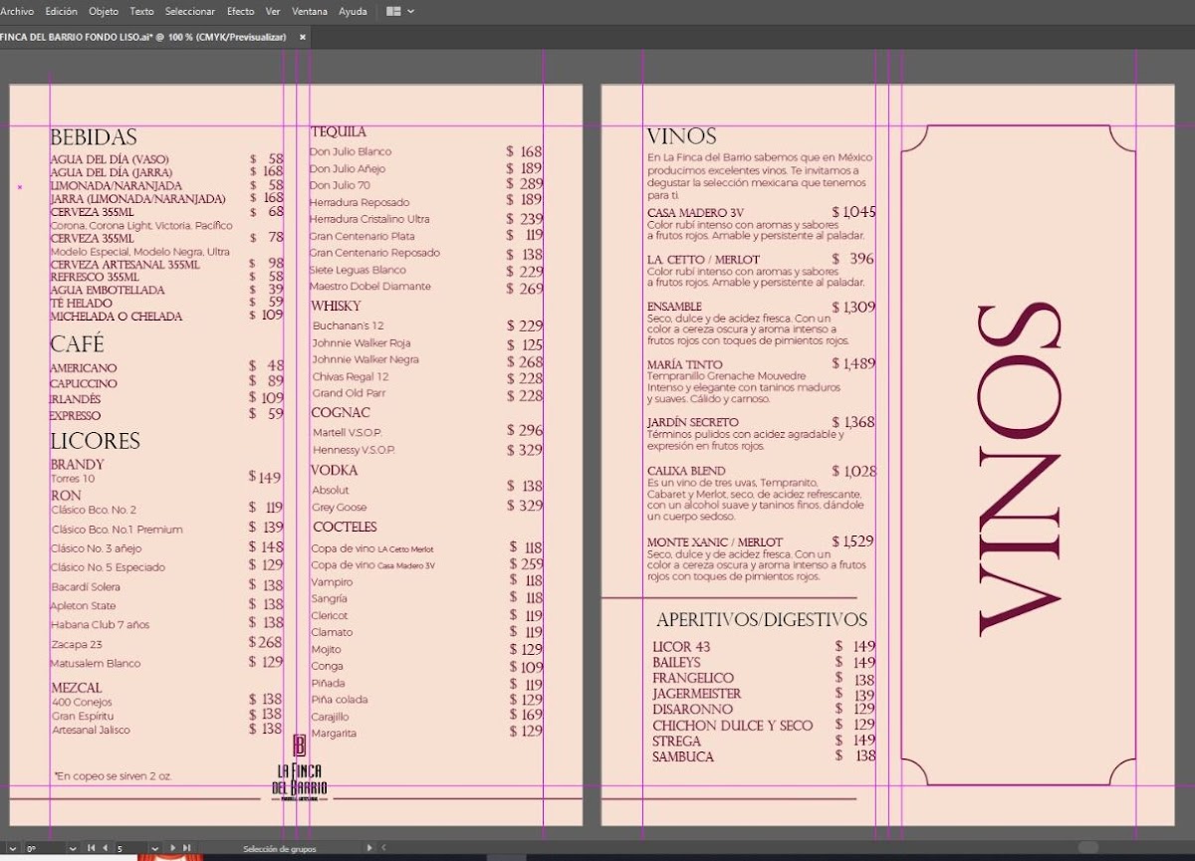The width and height of the screenshot is (1195, 861).
Task: Open the Objeto menu
Action: [x=104, y=11]
